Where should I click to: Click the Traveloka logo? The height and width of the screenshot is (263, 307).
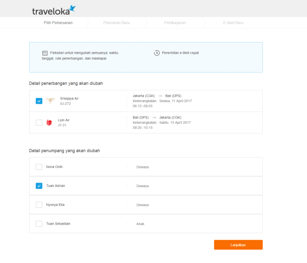53,10
